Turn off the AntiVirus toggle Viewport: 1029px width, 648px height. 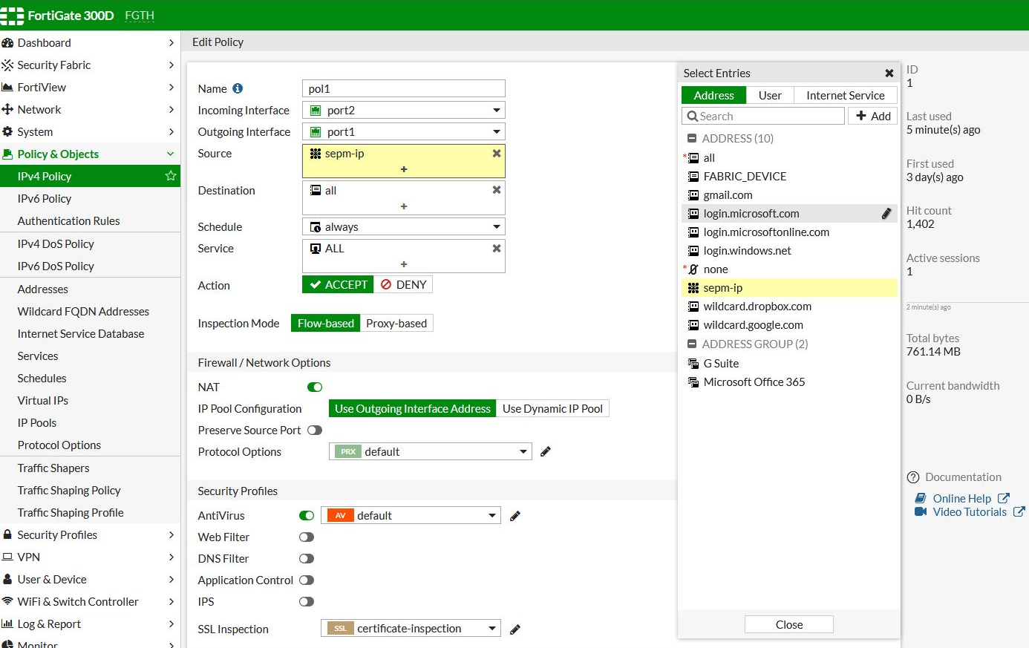click(x=307, y=515)
